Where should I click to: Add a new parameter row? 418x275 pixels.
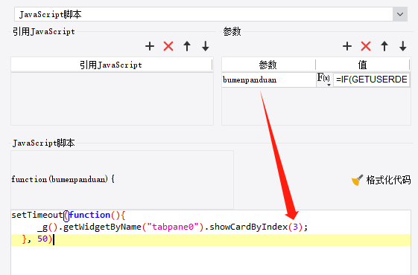(x=347, y=46)
